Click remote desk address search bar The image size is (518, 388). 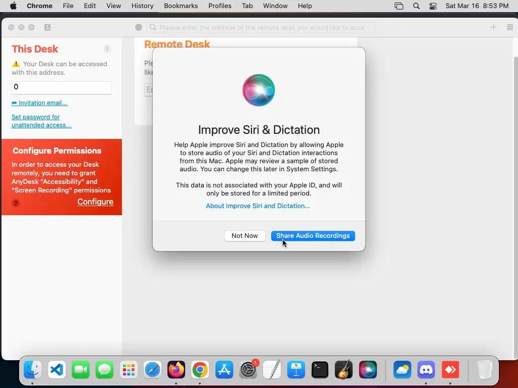tap(261, 27)
